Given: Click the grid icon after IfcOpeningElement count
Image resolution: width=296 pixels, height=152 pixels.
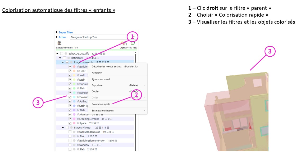Looking at the screenshot, I should [x=111, y=119].
